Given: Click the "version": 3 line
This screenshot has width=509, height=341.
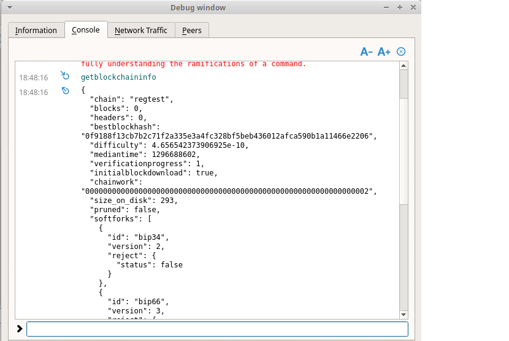Looking at the screenshot, I should 136,310.
